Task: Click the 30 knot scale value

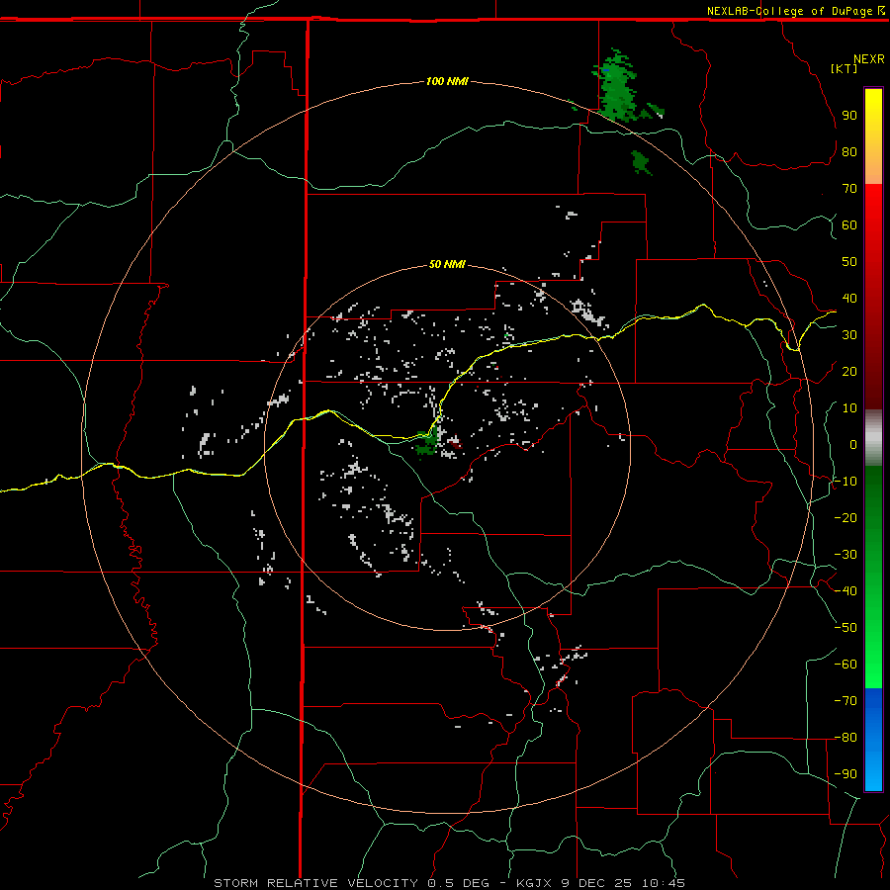Action: click(849, 335)
